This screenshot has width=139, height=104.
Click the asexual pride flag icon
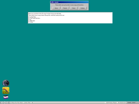[6, 97]
